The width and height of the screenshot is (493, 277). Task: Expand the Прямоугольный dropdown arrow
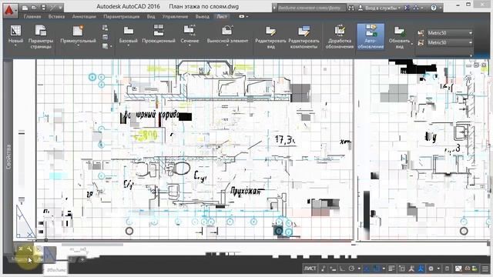(x=78, y=46)
